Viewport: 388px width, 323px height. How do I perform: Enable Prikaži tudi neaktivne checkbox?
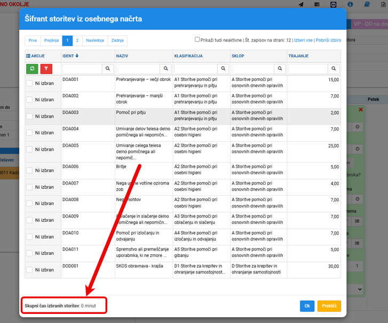[197, 39]
